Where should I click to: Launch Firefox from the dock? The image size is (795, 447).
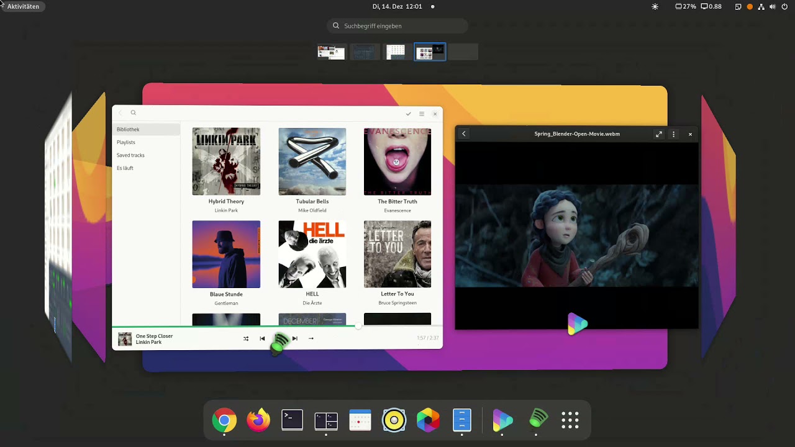[258, 420]
